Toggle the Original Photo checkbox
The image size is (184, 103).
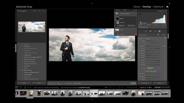(139, 27)
